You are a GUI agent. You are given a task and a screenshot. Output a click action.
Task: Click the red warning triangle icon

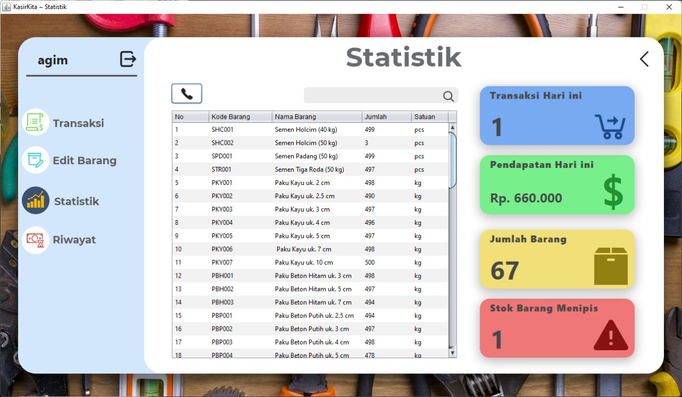click(x=611, y=336)
